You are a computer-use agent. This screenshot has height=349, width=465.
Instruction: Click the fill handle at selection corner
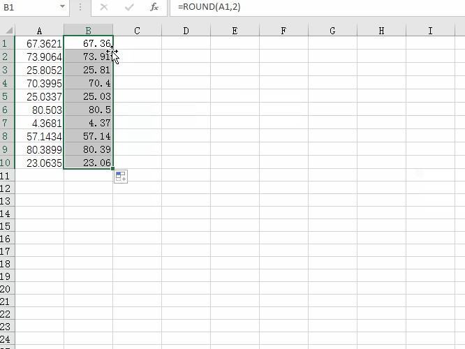point(112,168)
